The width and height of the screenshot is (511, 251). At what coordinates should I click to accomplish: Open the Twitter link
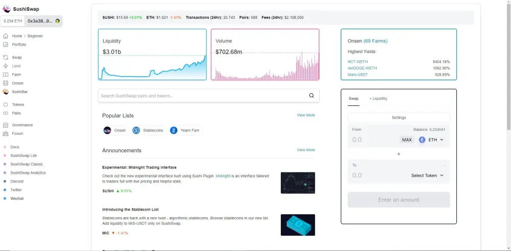16,190
